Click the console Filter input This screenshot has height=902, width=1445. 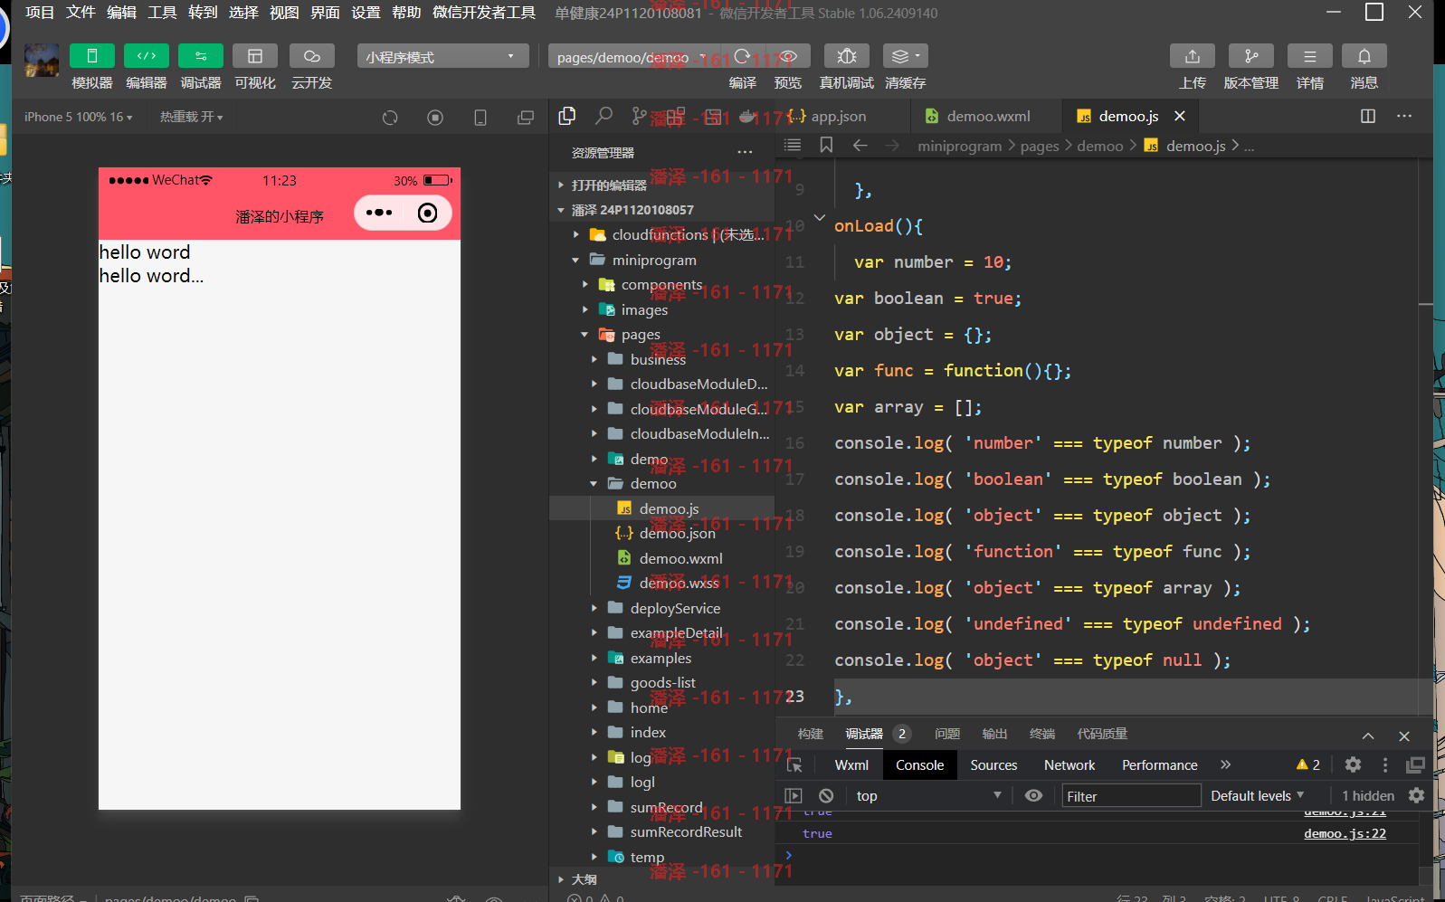click(1131, 796)
